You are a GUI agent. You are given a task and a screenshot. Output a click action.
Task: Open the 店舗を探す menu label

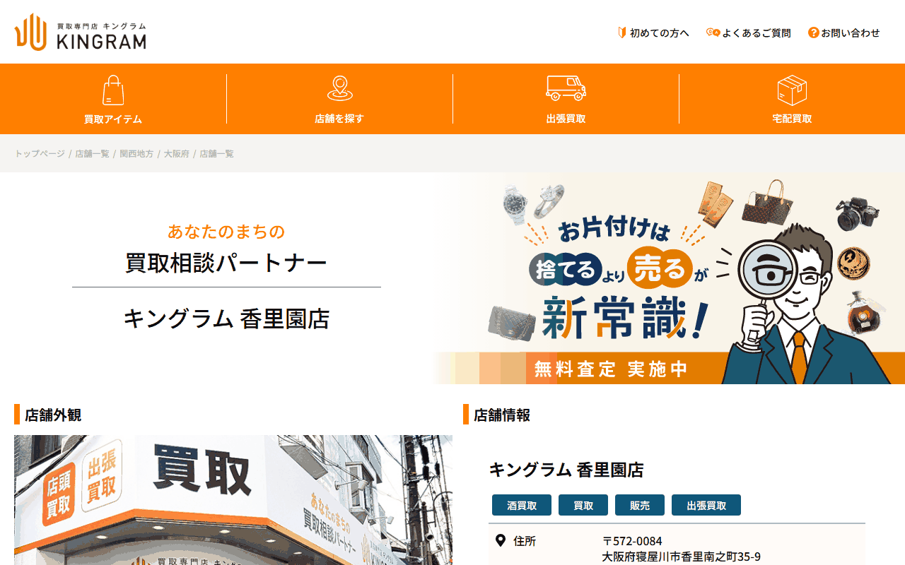(x=339, y=119)
